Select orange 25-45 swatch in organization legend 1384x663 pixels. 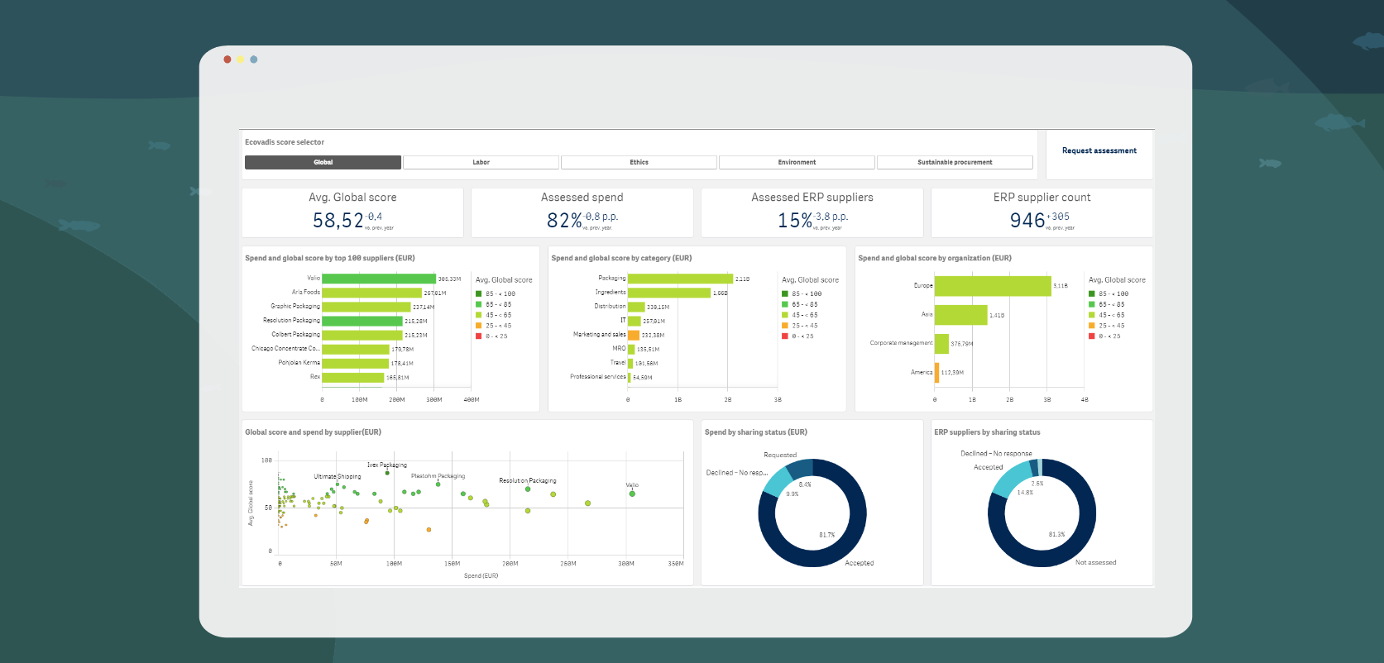1092,326
